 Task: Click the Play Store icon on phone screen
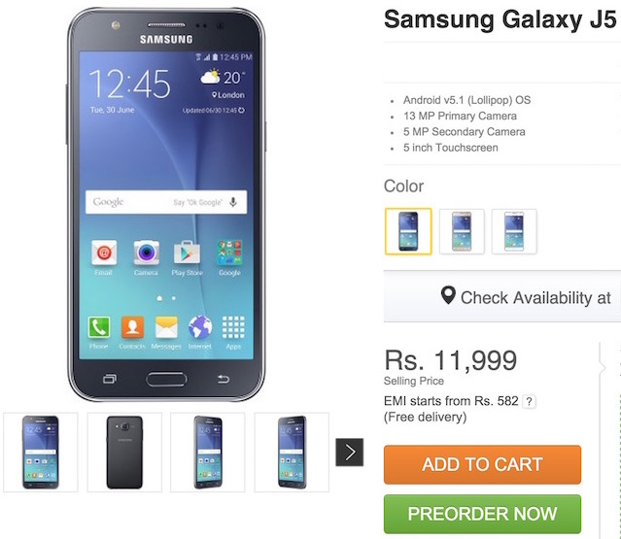click(x=188, y=253)
